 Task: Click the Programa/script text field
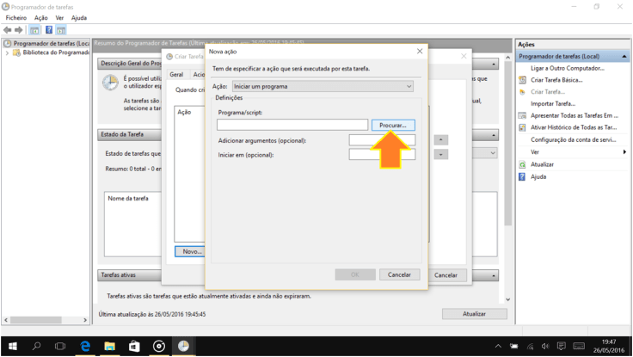coord(292,125)
